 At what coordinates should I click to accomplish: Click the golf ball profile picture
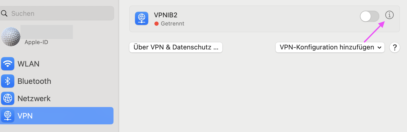(11, 37)
